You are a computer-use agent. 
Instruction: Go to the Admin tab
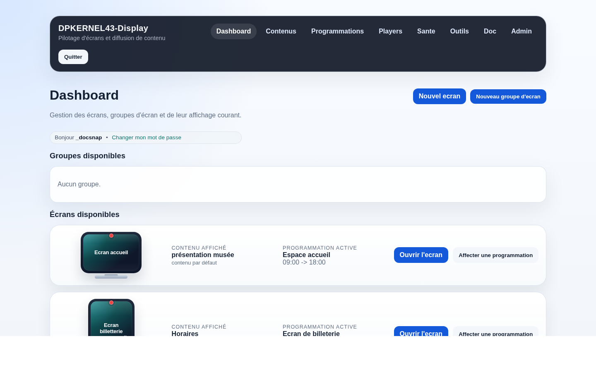[521, 31]
